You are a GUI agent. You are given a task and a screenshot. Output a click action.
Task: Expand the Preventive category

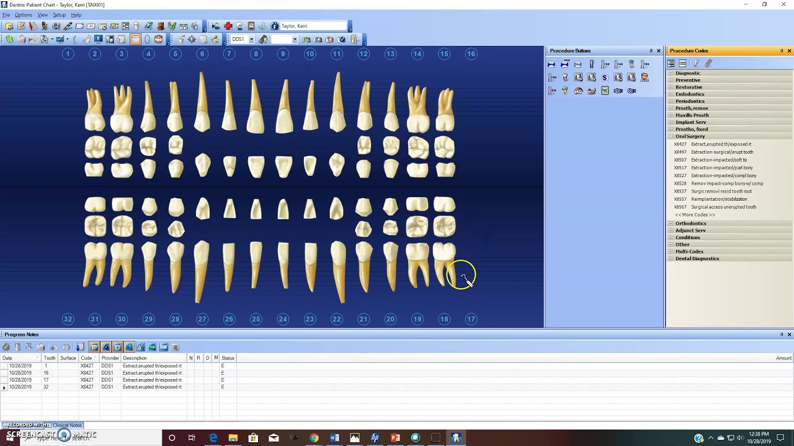[x=671, y=80]
